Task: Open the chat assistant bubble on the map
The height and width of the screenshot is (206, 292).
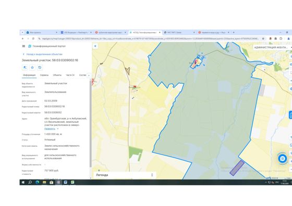Action: [x=283, y=159]
